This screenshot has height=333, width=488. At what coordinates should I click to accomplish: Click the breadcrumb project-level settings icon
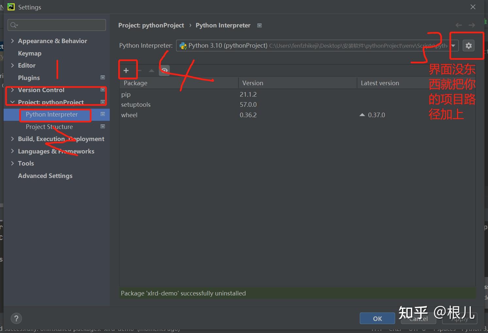(x=260, y=25)
